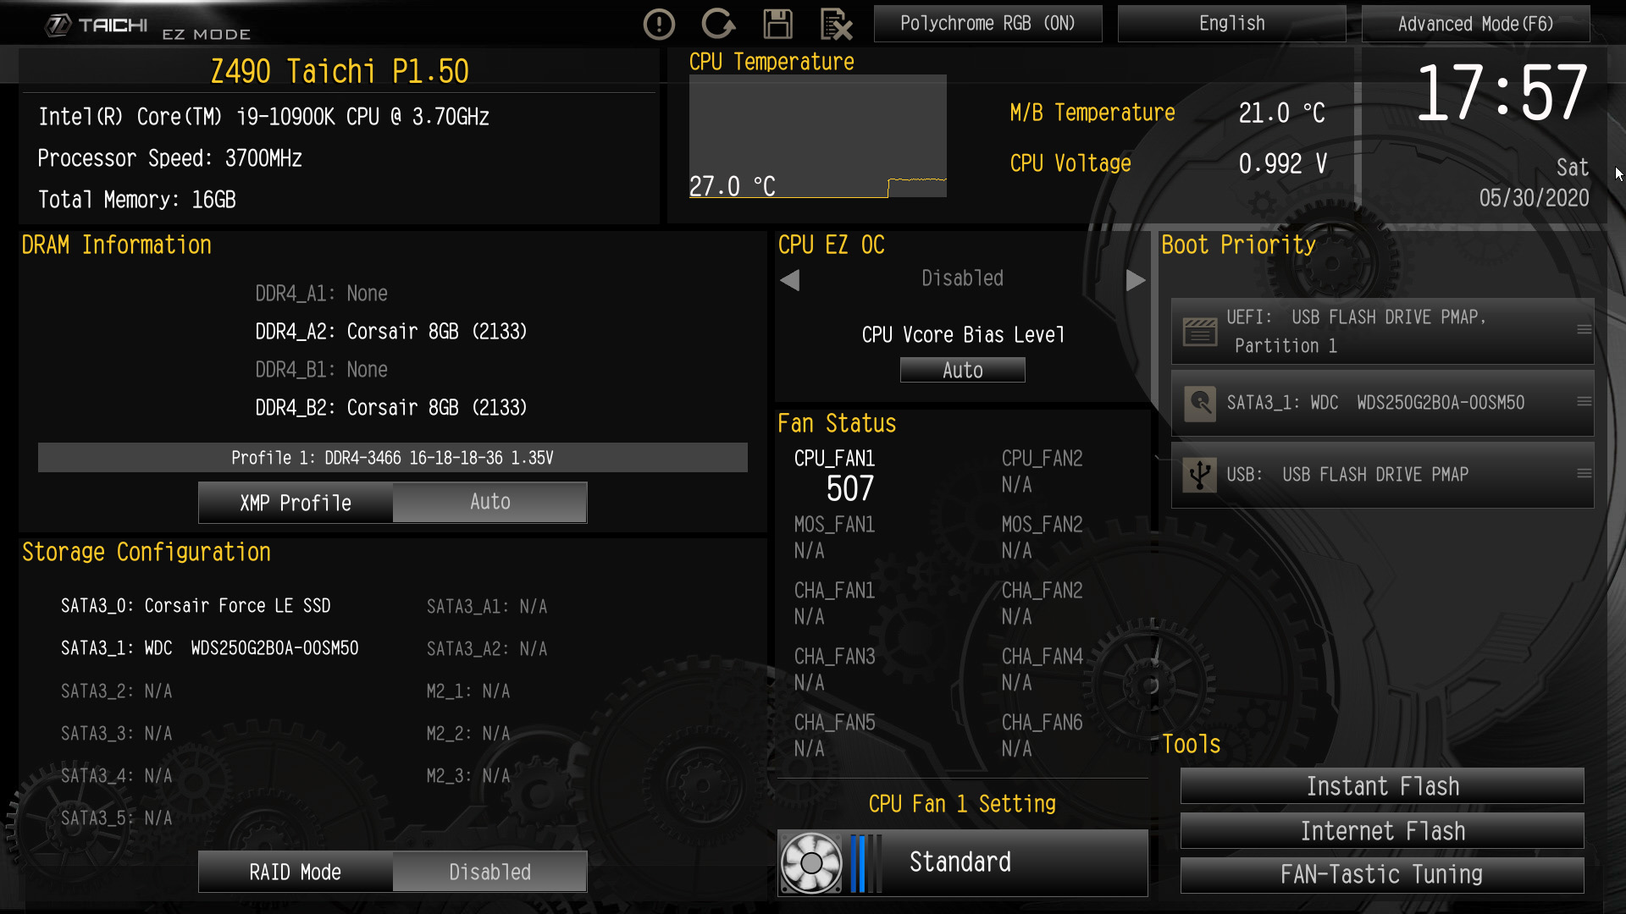The width and height of the screenshot is (1626, 914).
Task: Click the save changes floppy disk icon
Action: [778, 24]
